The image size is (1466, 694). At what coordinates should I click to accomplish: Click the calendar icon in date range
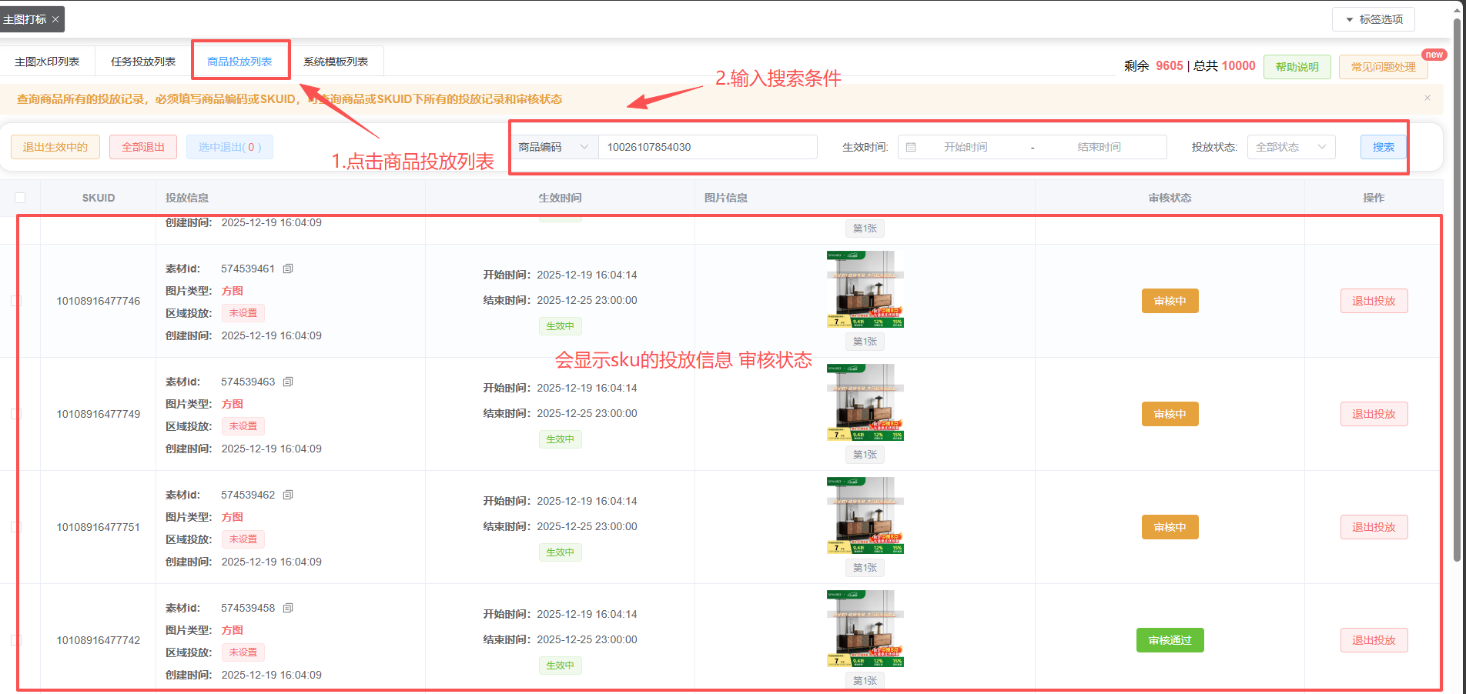pos(911,147)
